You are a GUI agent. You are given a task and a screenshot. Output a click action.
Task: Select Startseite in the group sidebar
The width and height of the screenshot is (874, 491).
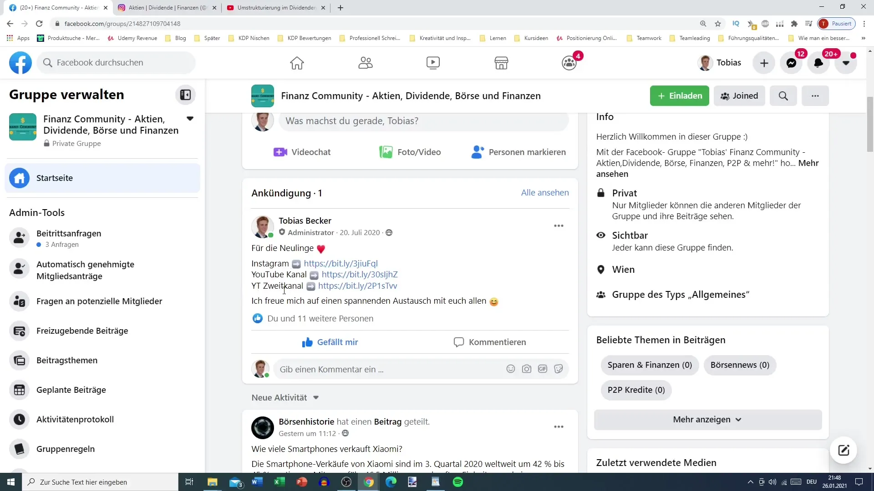point(102,178)
